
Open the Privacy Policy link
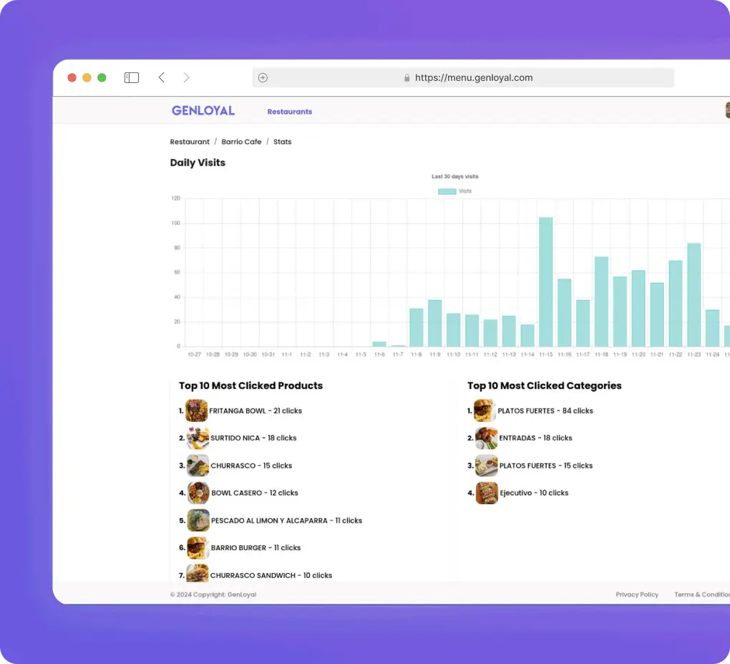point(637,595)
